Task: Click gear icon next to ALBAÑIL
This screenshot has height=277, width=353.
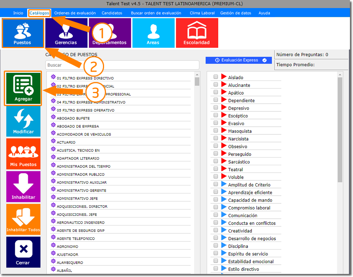Action: pos(53,269)
